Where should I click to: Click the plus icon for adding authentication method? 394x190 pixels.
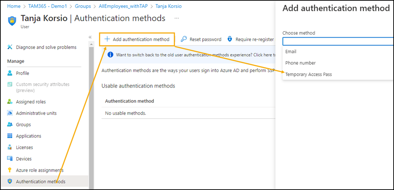click(107, 39)
